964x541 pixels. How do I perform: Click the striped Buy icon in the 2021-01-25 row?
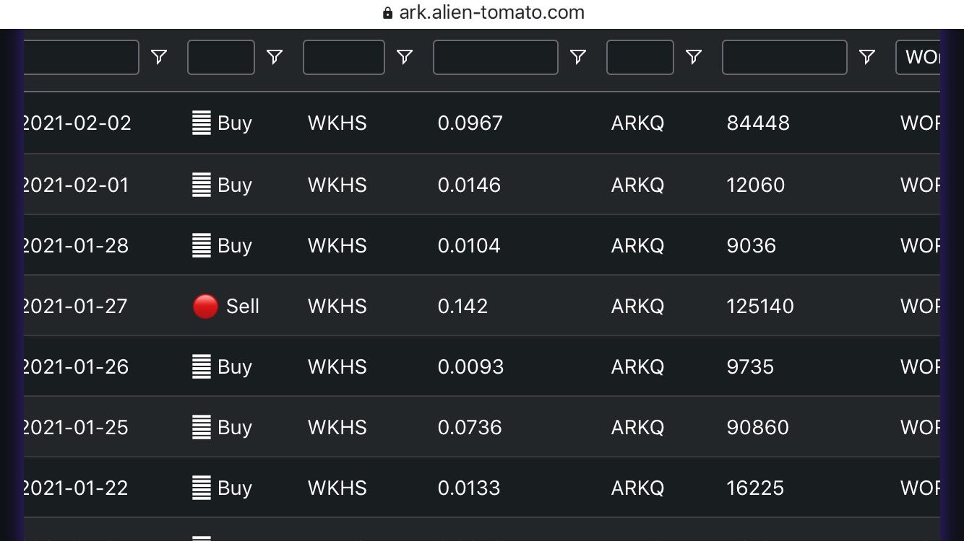click(201, 428)
